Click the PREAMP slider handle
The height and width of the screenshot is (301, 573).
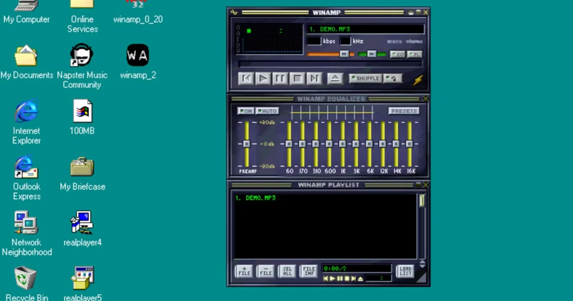click(x=246, y=144)
